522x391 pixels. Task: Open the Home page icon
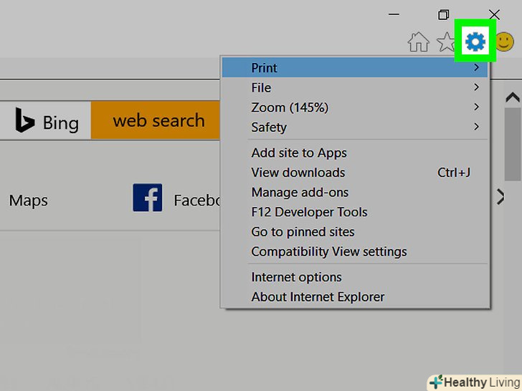pos(418,42)
